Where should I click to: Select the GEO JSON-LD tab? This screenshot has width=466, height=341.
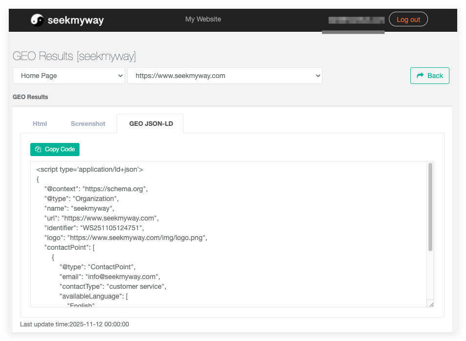(150, 123)
